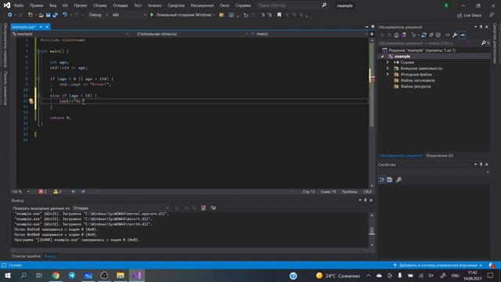Open the Правка menu
The width and height of the screenshot is (501, 282).
click(36, 5)
